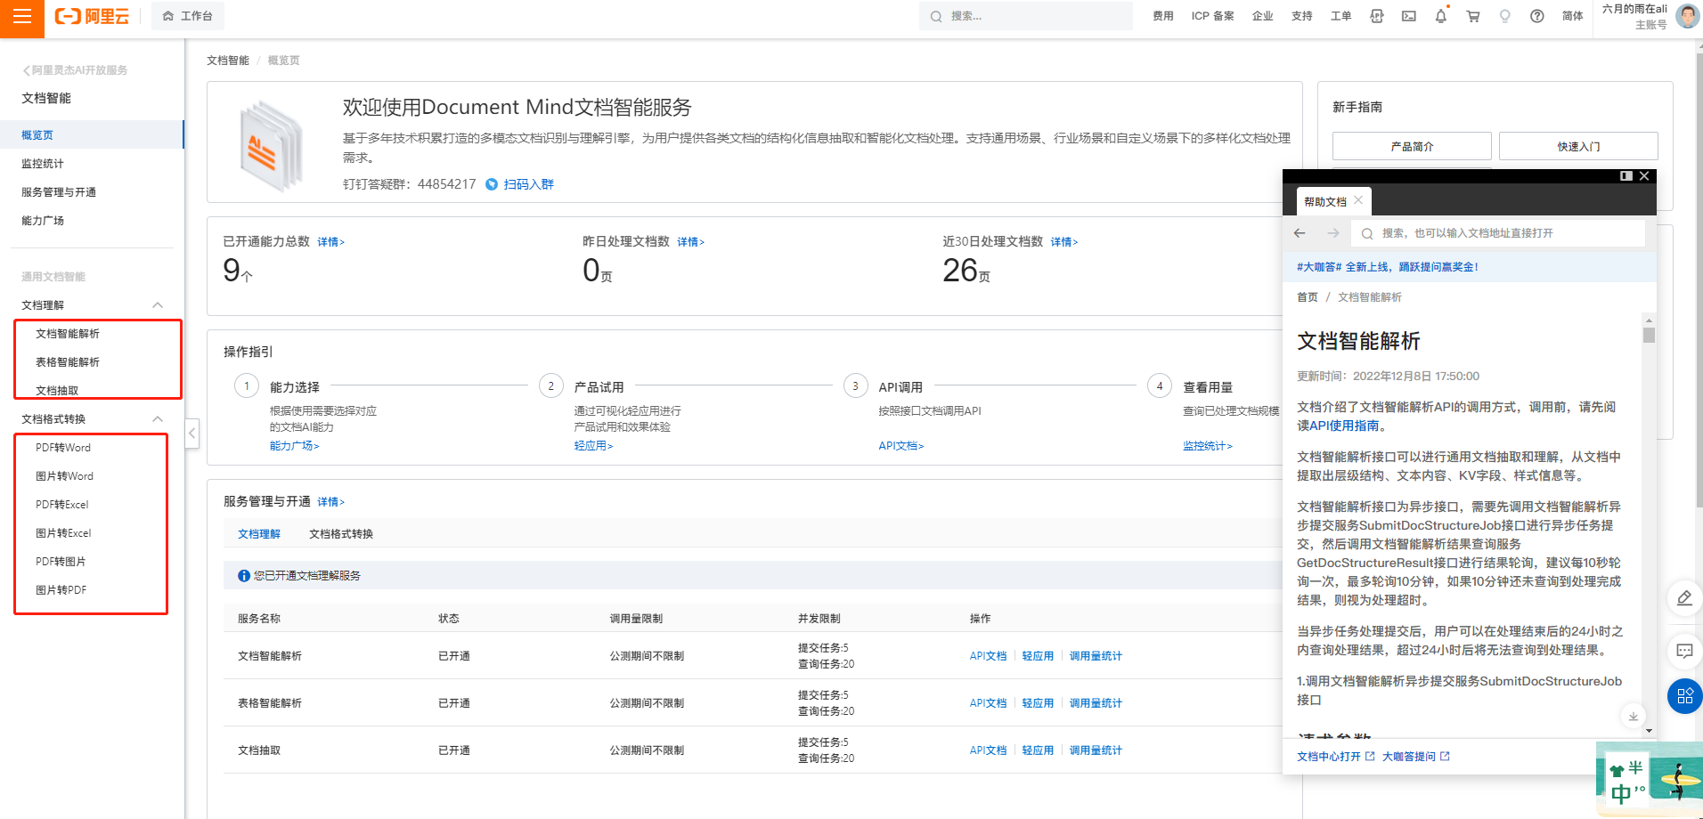Click the promo banner thumbnail at the bottom right
1703x819 pixels.
(x=1650, y=781)
